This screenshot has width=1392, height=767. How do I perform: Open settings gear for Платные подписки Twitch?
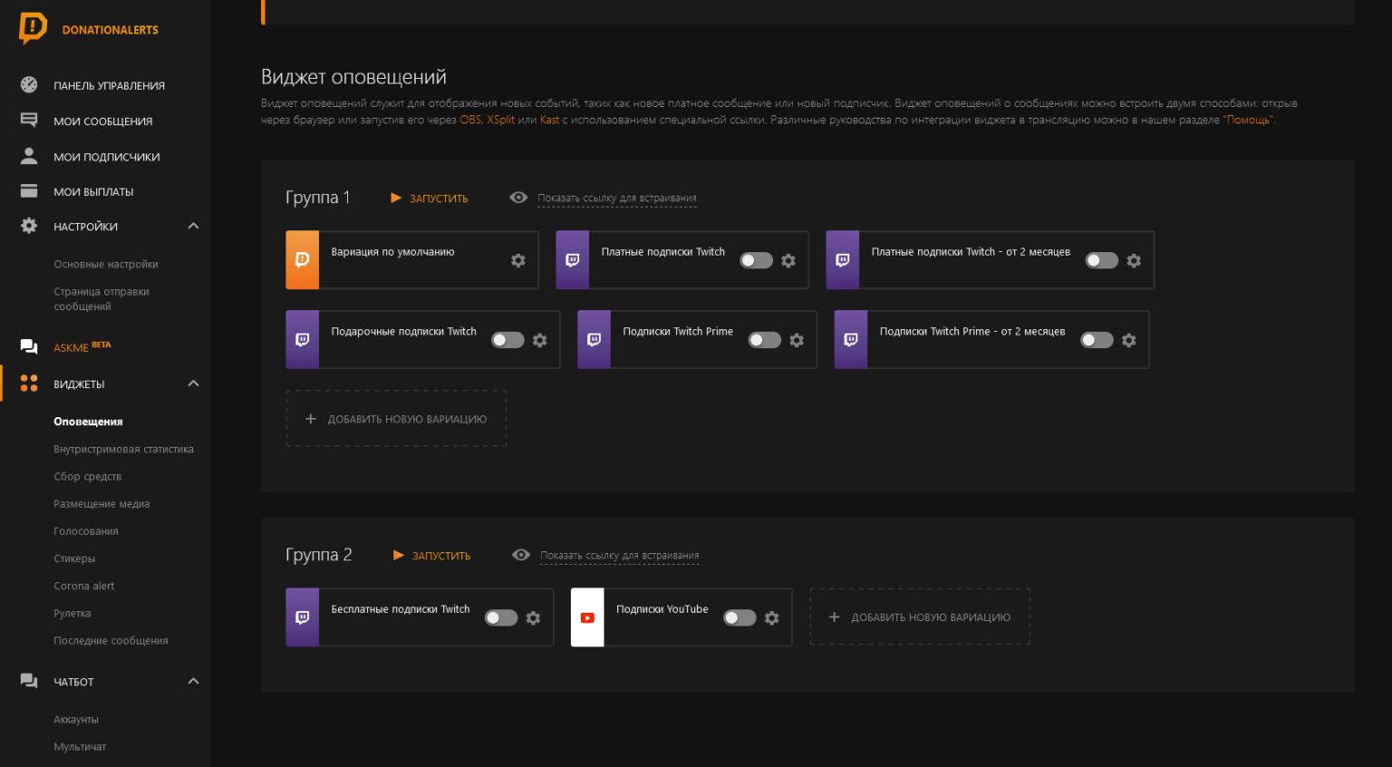click(x=788, y=260)
